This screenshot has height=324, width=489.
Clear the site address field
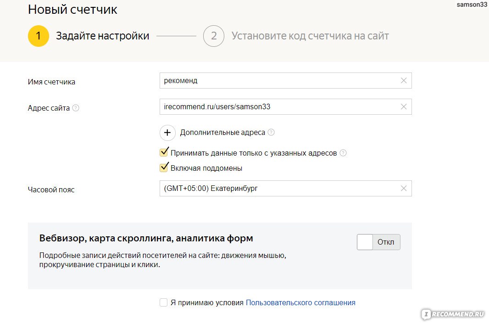(404, 107)
